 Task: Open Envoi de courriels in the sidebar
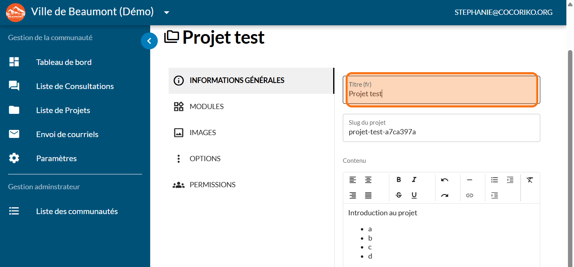coord(67,134)
